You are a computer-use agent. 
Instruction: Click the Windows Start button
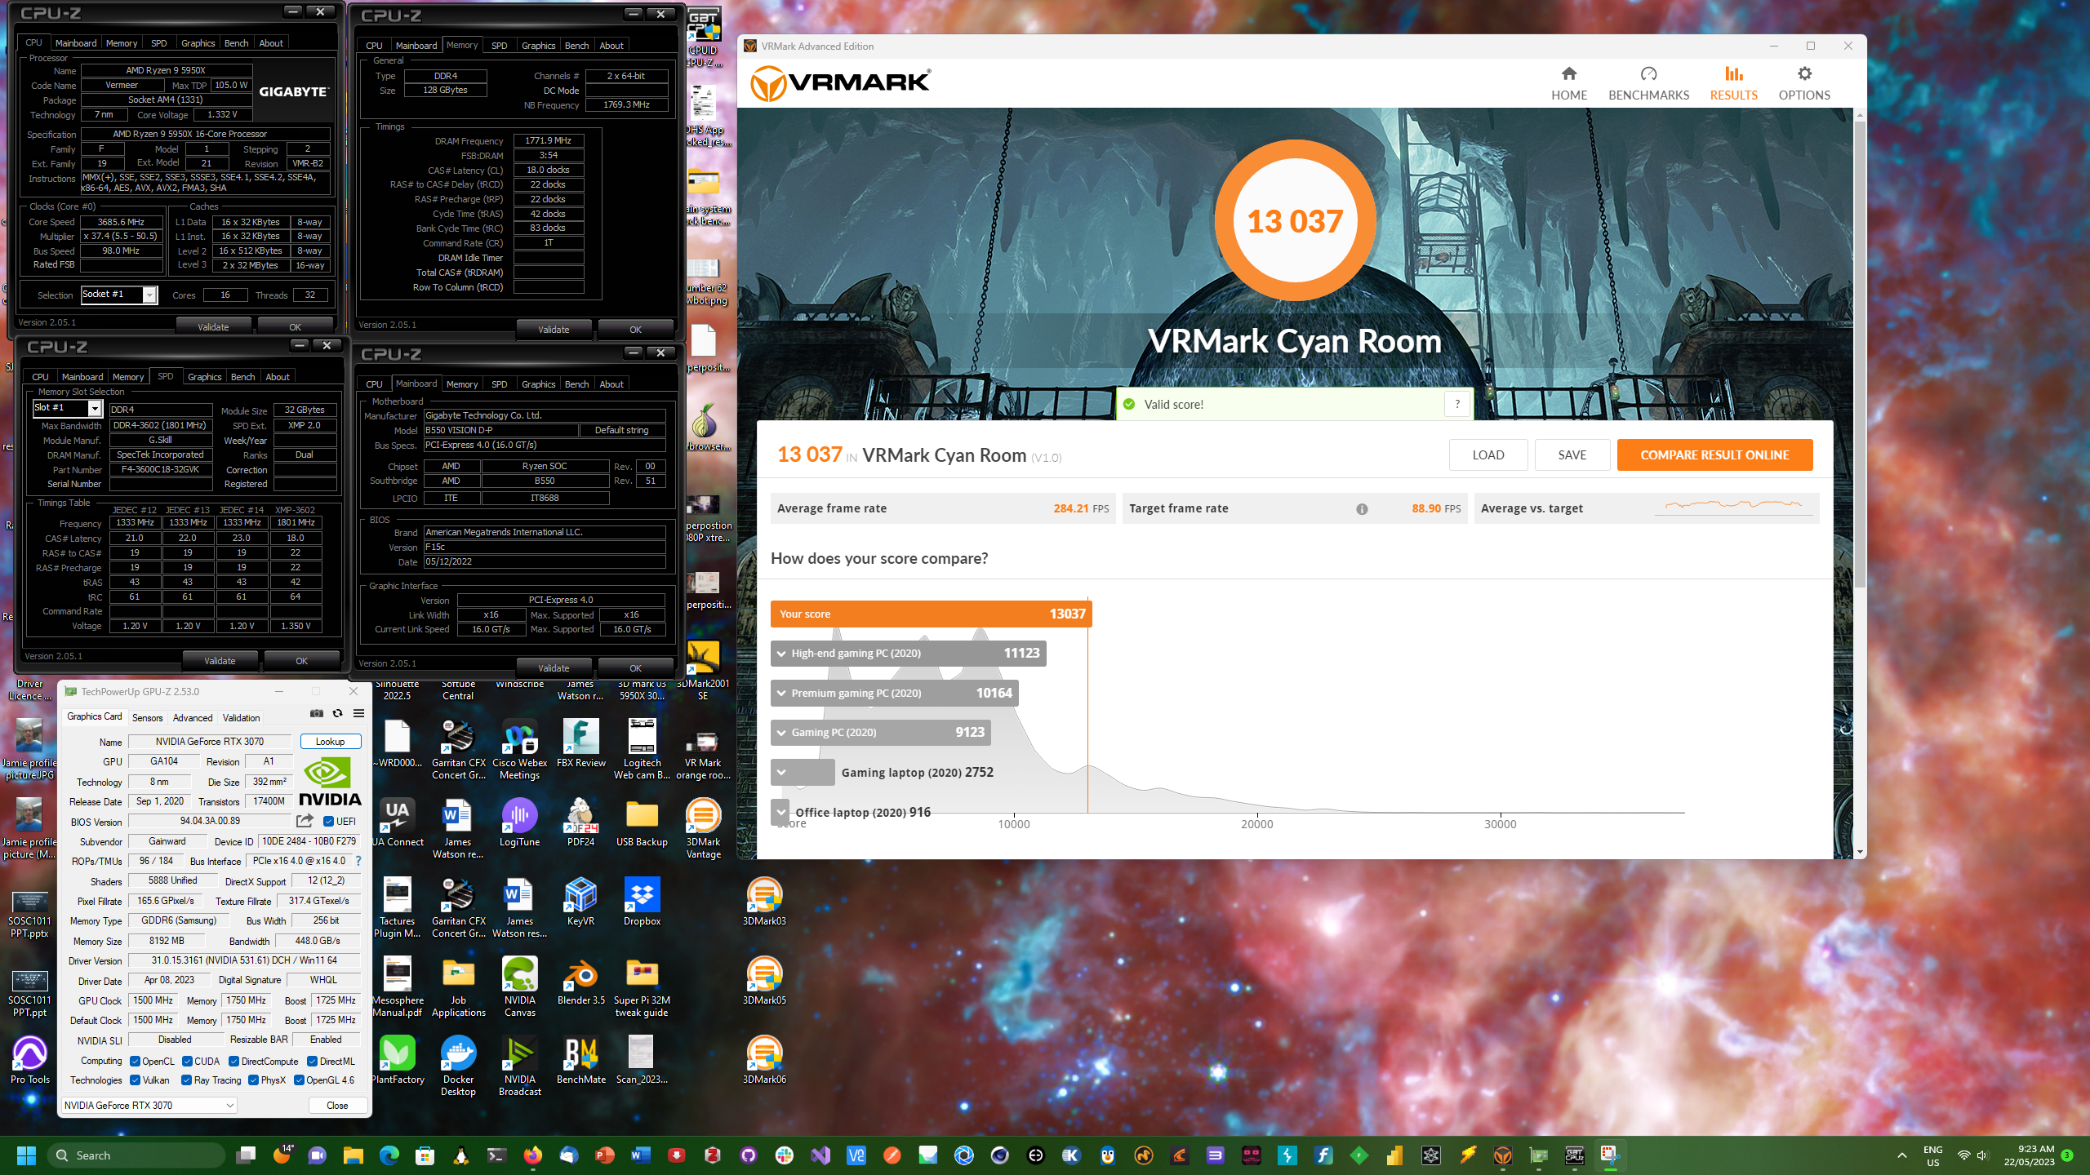(x=26, y=1155)
